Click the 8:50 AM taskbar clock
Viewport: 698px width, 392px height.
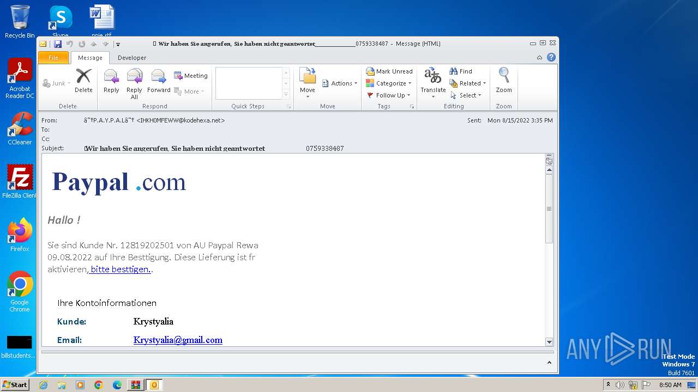click(670, 385)
